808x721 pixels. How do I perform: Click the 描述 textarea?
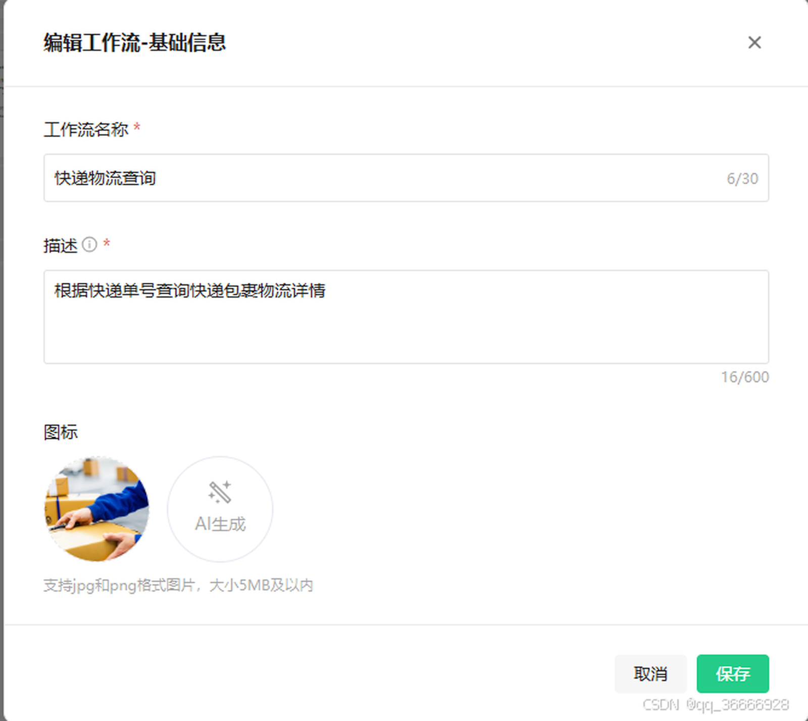[406, 317]
